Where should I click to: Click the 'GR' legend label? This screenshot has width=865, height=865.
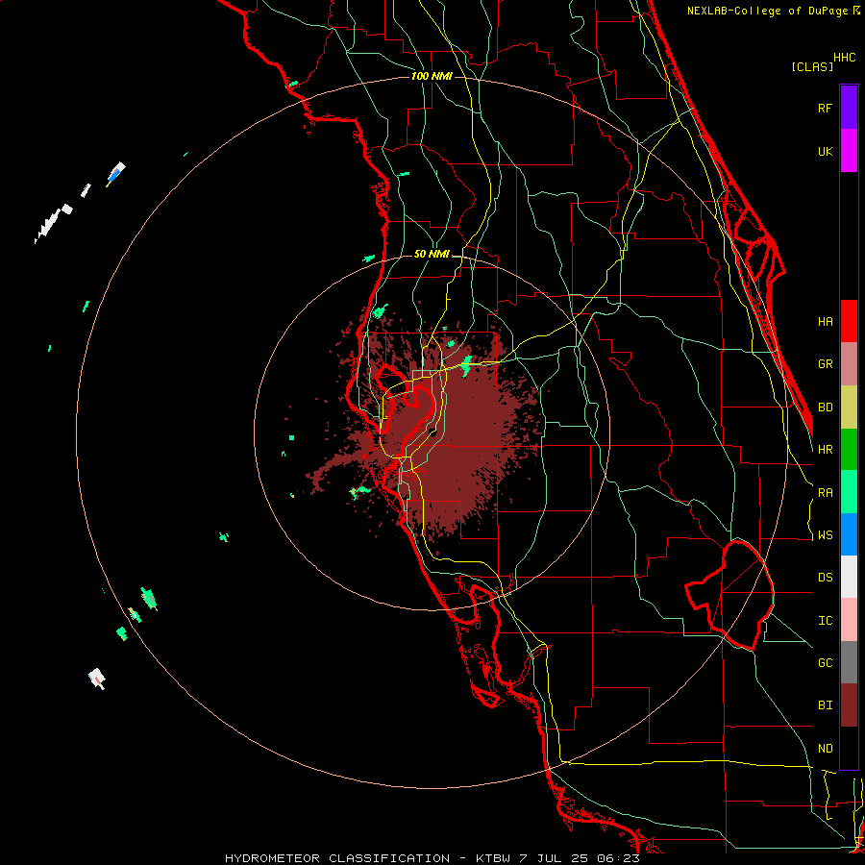click(825, 364)
